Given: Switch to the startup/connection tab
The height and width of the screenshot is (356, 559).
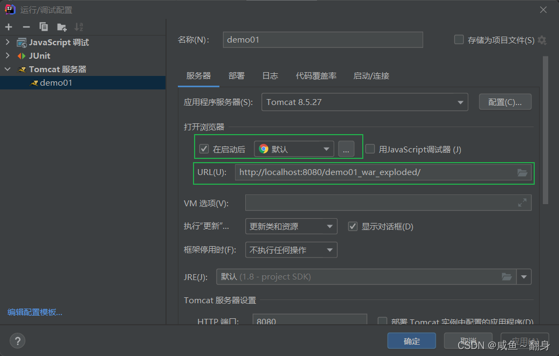Looking at the screenshot, I should click(371, 76).
